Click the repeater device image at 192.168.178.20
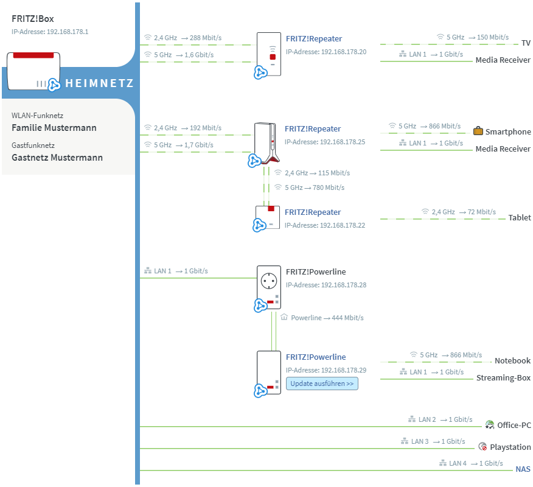The width and height of the screenshot is (533, 487). pos(268,54)
